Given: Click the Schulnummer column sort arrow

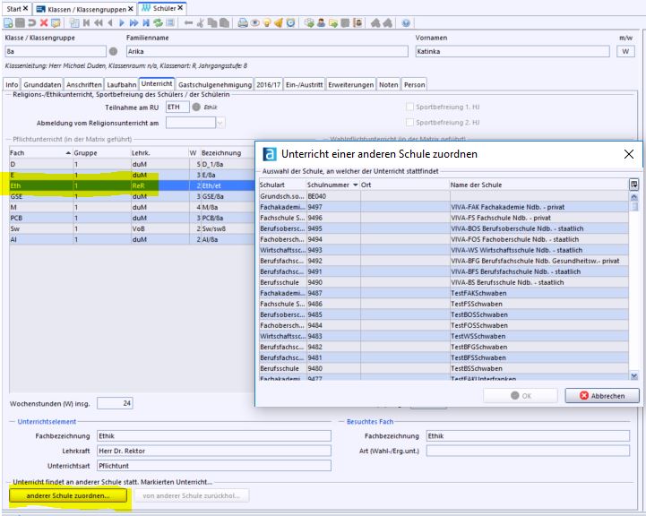Looking at the screenshot, I should (355, 185).
